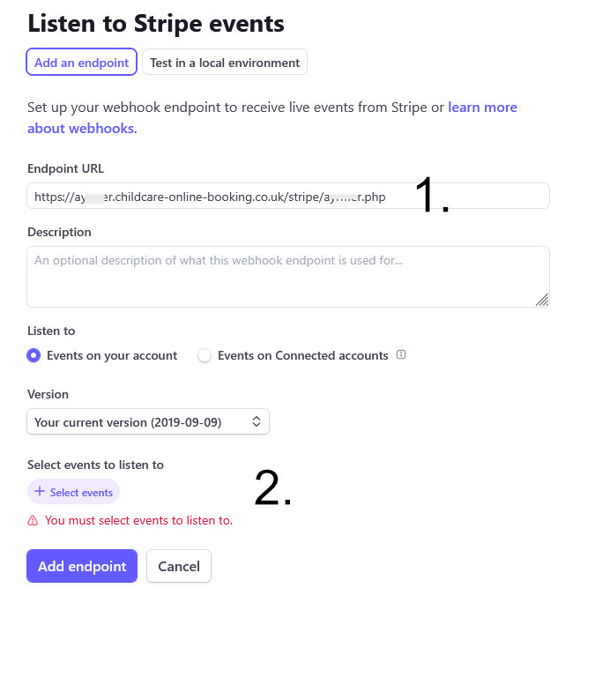Click inside the Description text area

point(287,277)
